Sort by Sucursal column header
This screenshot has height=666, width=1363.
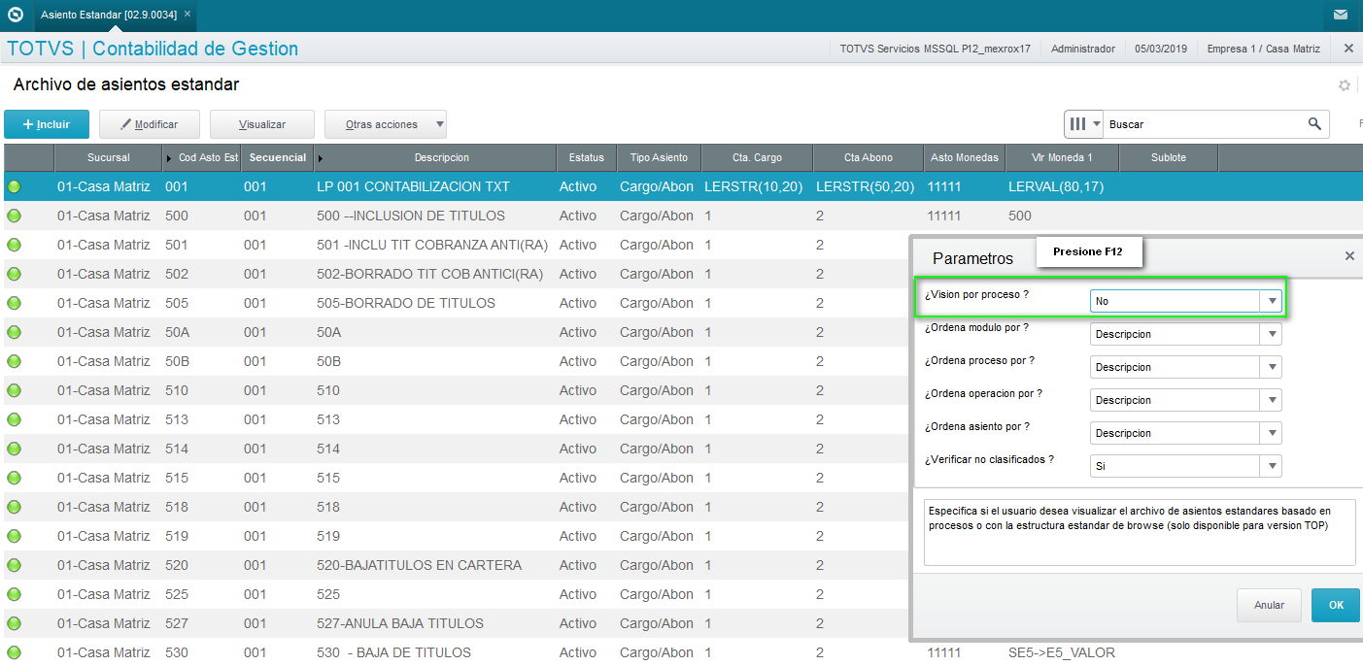pyautogui.click(x=108, y=157)
